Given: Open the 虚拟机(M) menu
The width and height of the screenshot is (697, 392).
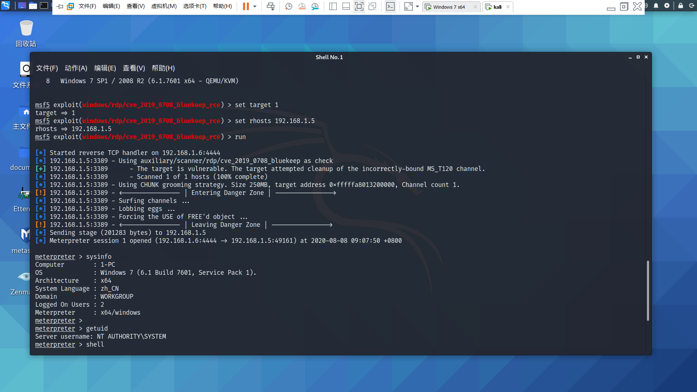Looking at the screenshot, I should coord(164,6).
